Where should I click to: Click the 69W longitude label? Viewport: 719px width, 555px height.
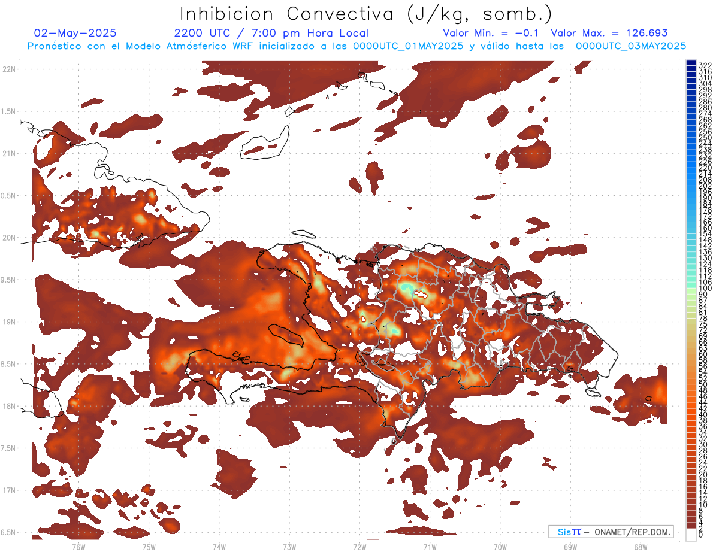[570, 547]
